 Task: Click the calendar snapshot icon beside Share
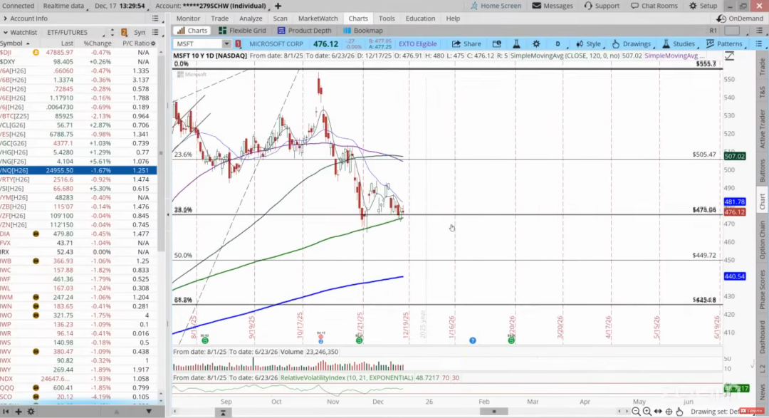496,43
